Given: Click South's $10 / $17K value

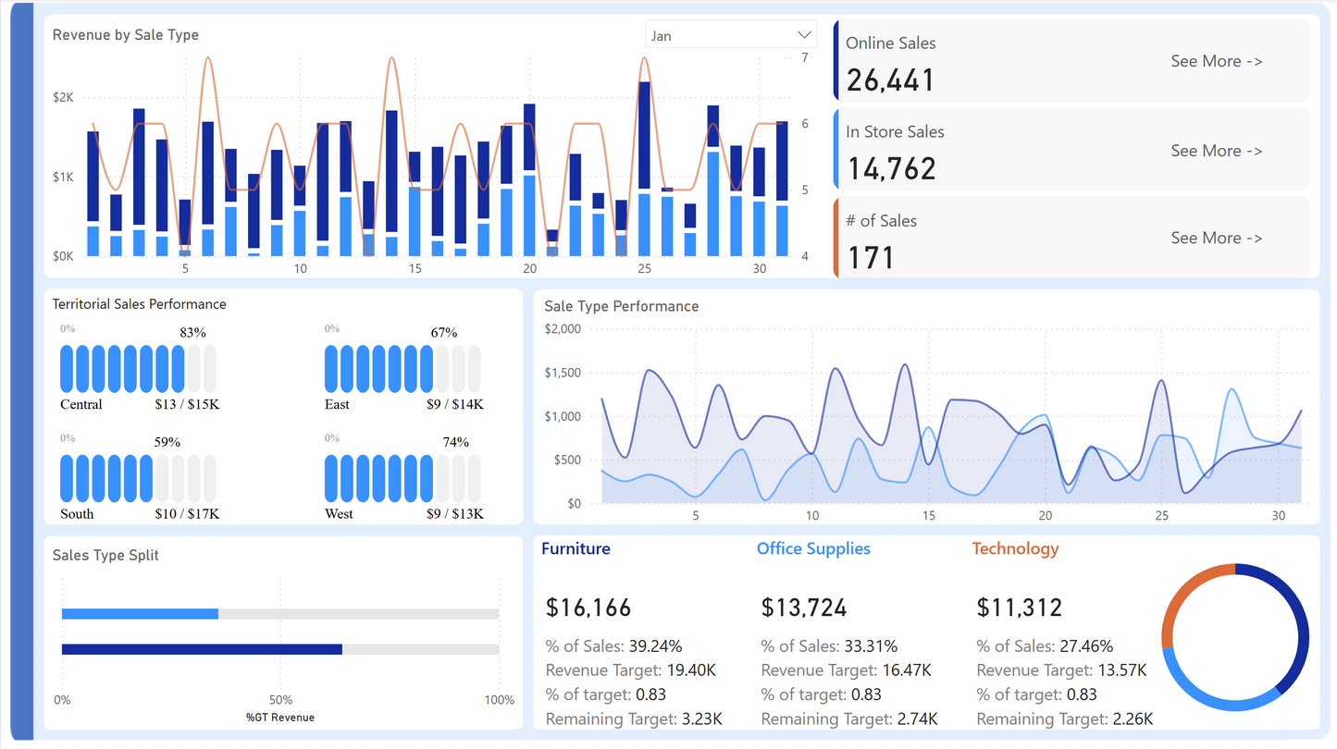Looking at the screenshot, I should (187, 513).
